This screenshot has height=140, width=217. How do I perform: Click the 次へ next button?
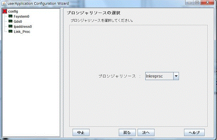point(146,133)
